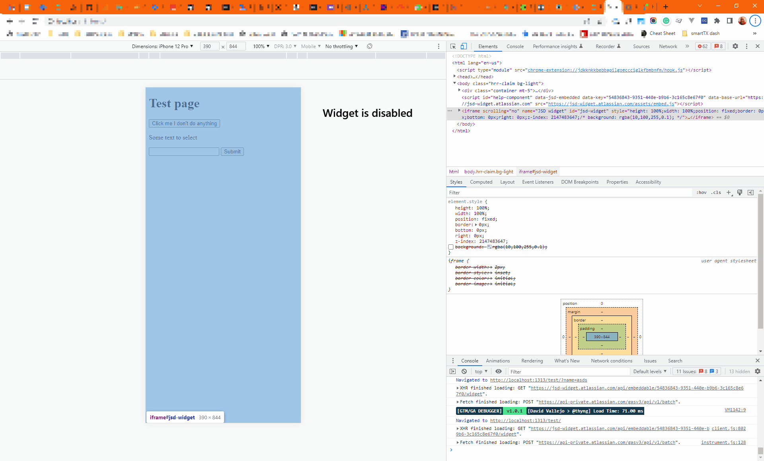Image resolution: width=764 pixels, height=461 pixels.
Task: Open DevTools settings gear
Action: [x=735, y=46]
